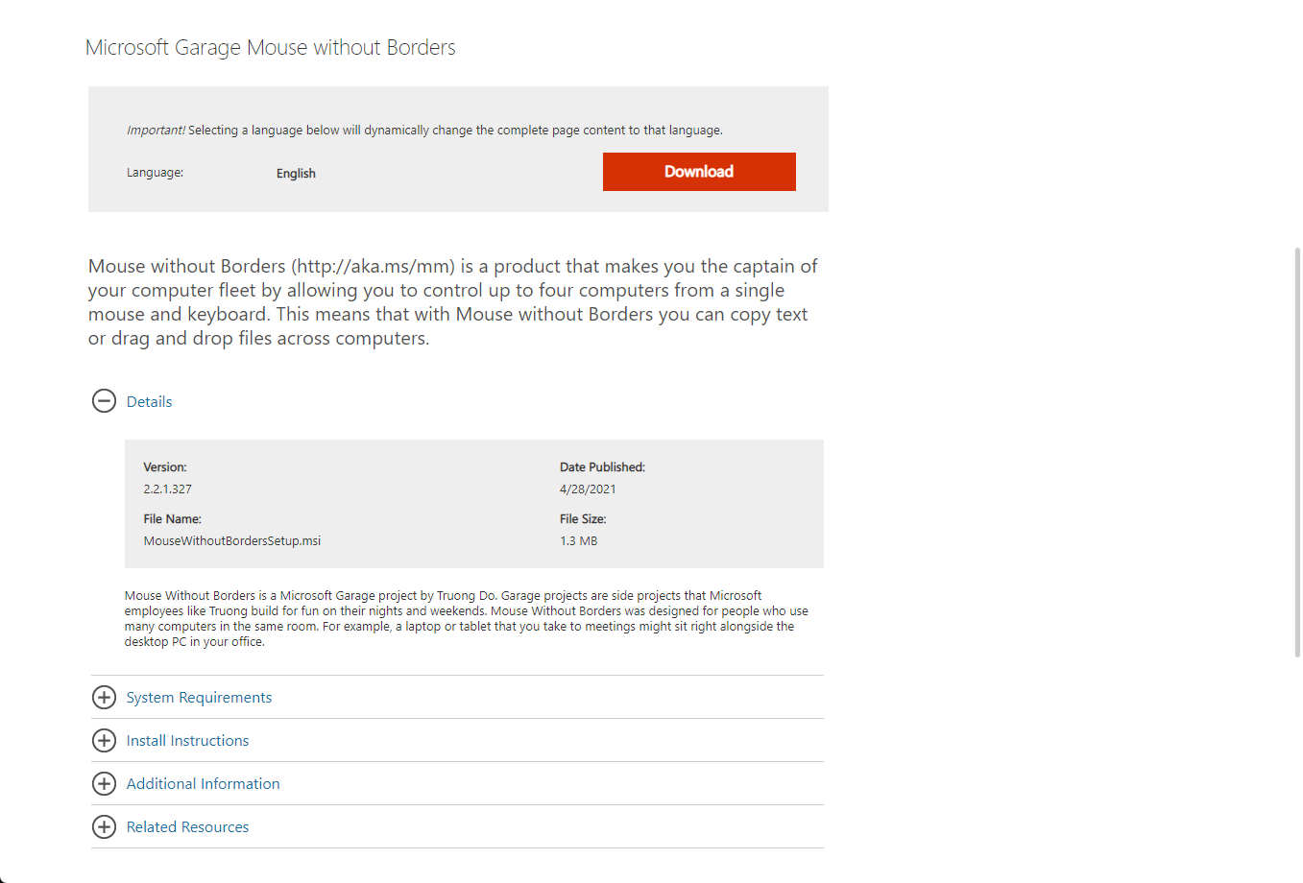Open the Install Instructions section link

(x=187, y=741)
